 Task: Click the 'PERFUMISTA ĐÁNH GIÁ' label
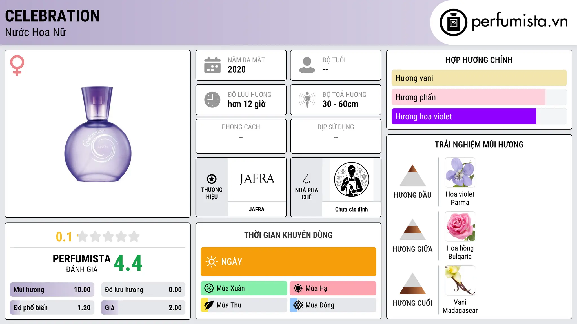coord(82,263)
